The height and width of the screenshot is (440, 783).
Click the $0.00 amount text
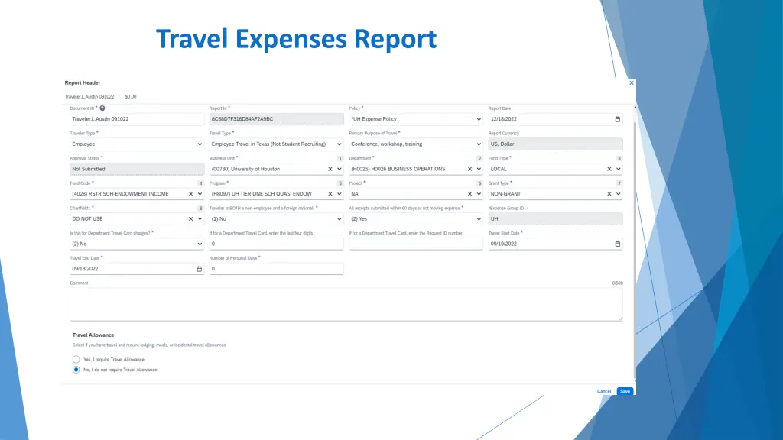point(130,97)
